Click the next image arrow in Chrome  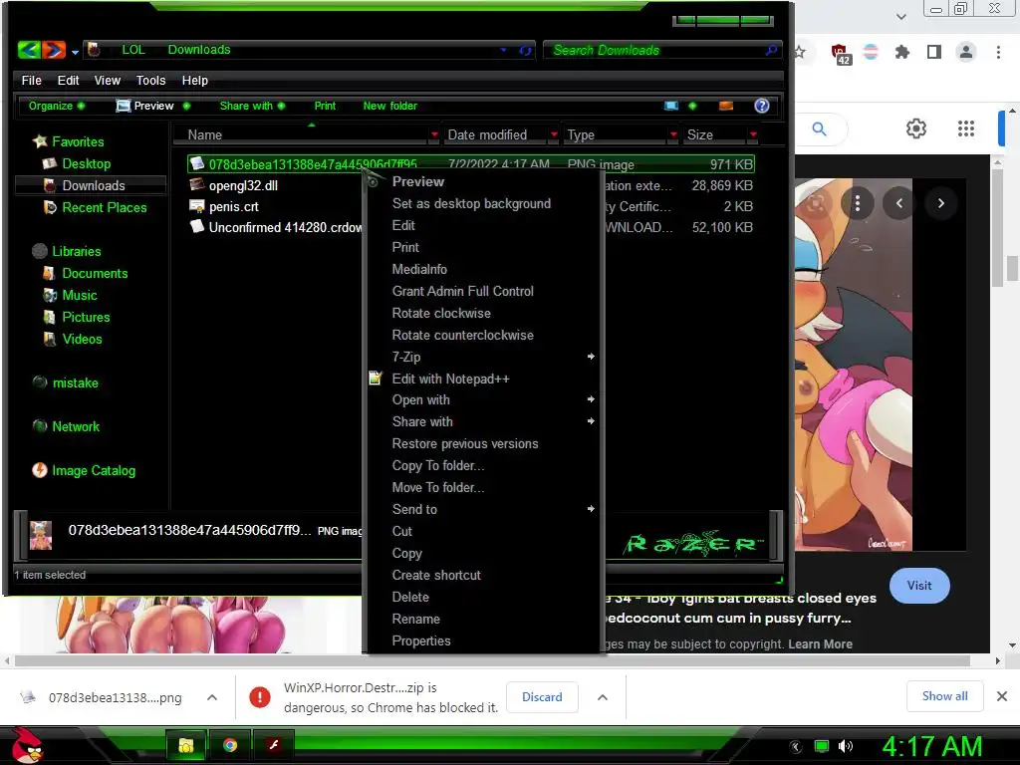tap(940, 203)
